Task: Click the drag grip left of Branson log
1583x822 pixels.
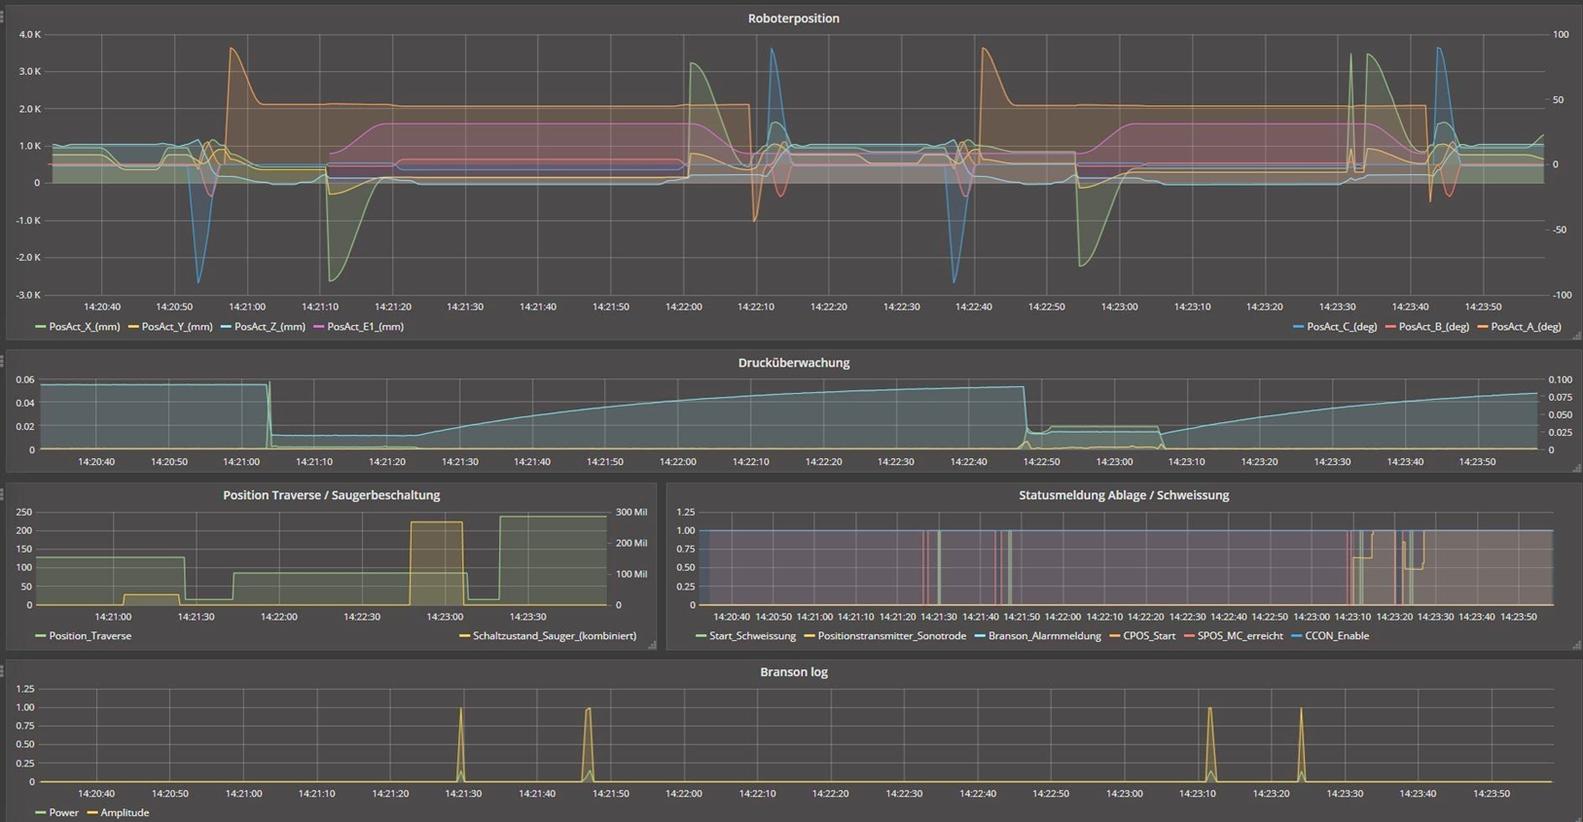Action: click(x=3, y=671)
